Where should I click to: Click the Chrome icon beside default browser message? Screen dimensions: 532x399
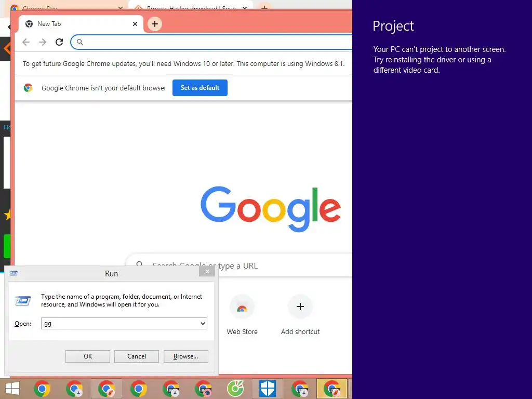[28, 88]
